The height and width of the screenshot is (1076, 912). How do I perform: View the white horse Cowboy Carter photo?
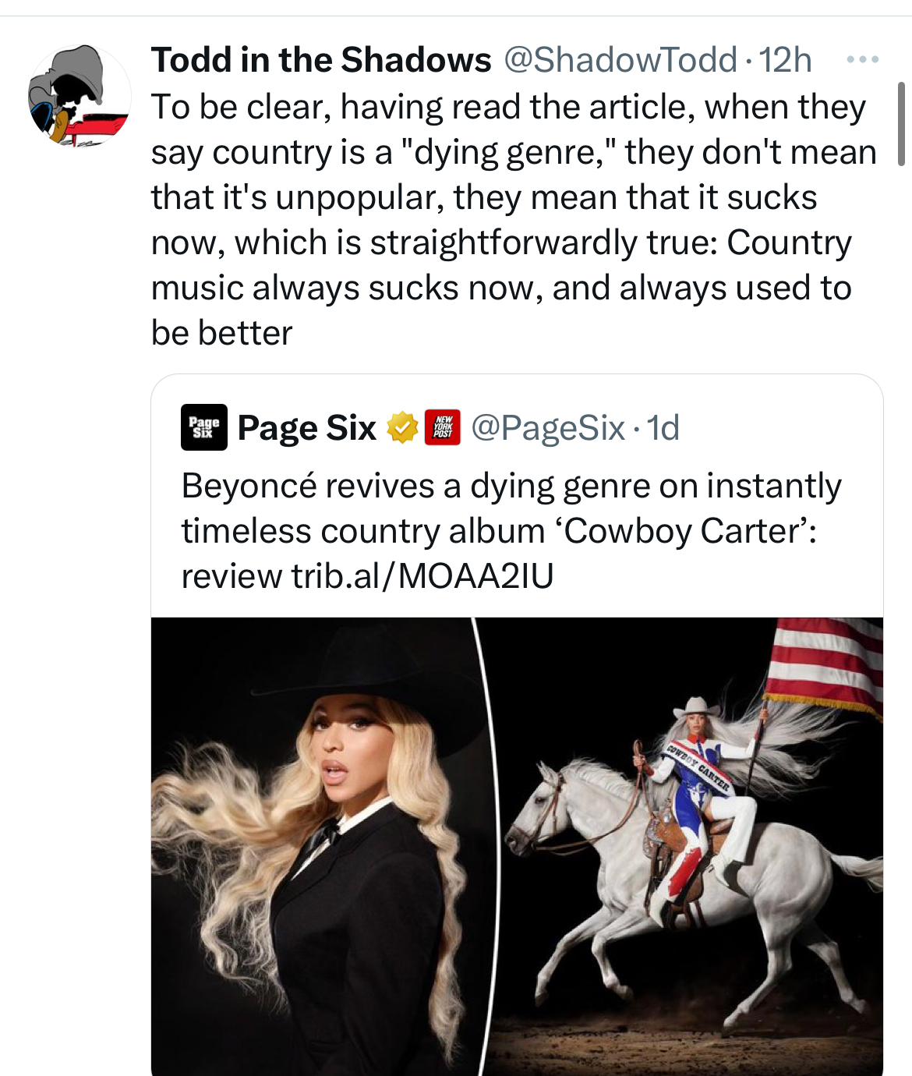[688, 847]
